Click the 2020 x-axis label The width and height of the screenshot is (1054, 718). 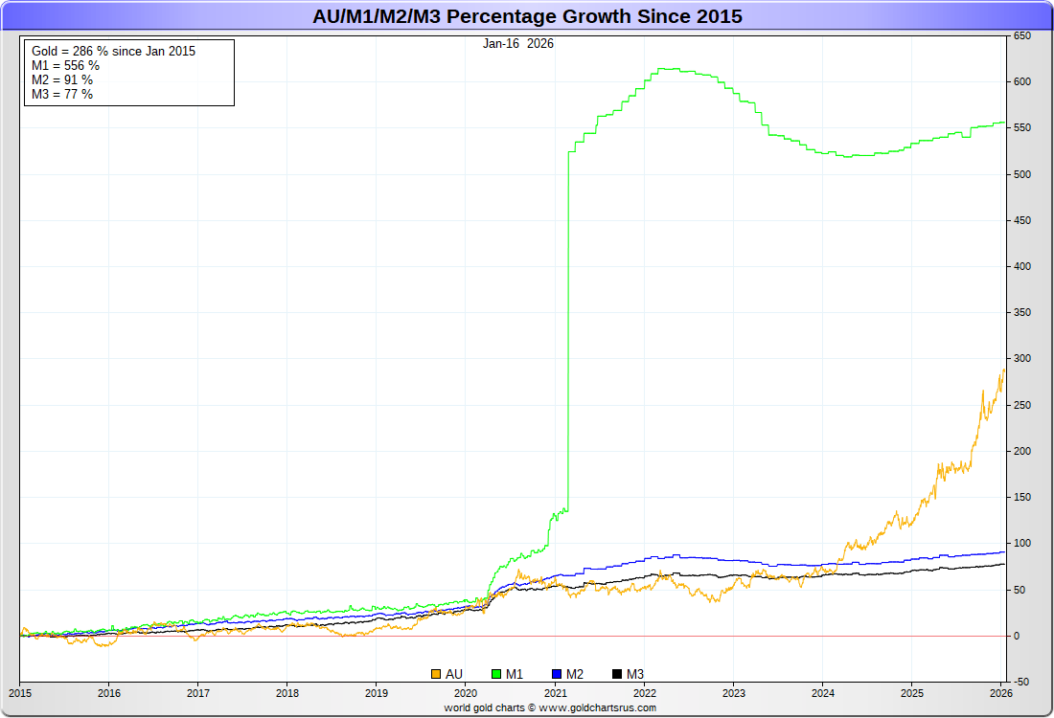click(466, 693)
